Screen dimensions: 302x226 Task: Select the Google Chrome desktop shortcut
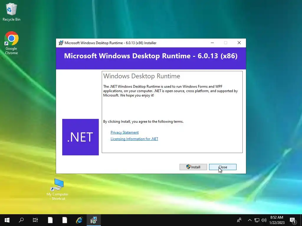12,43
